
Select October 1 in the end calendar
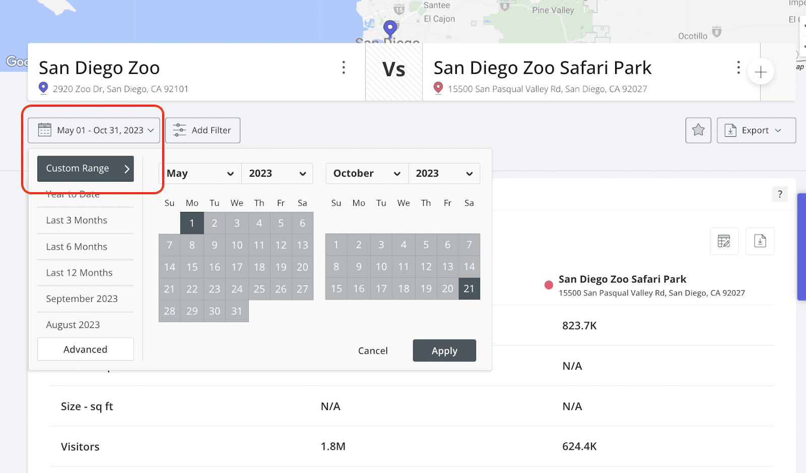pos(336,245)
